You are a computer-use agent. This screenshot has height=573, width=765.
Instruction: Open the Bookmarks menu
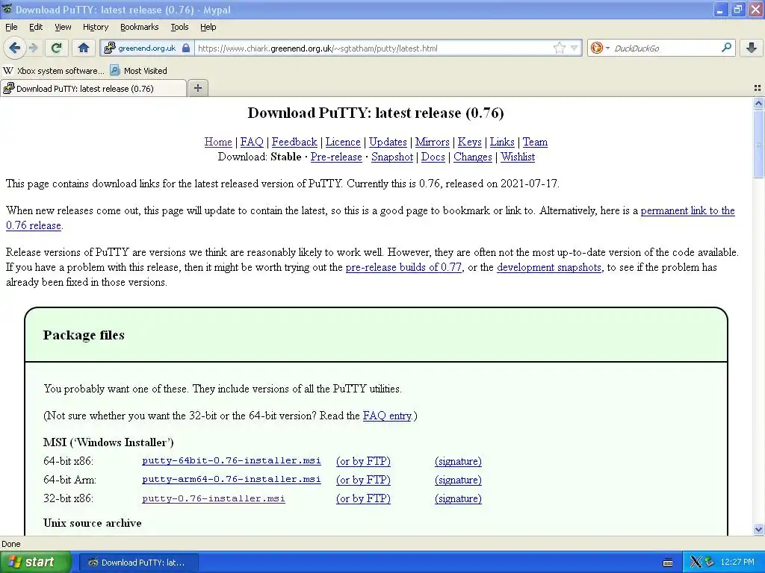[139, 27]
